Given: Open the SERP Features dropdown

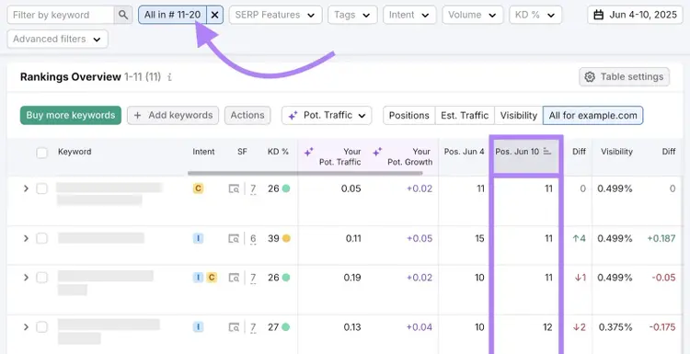Looking at the screenshot, I should click(275, 15).
